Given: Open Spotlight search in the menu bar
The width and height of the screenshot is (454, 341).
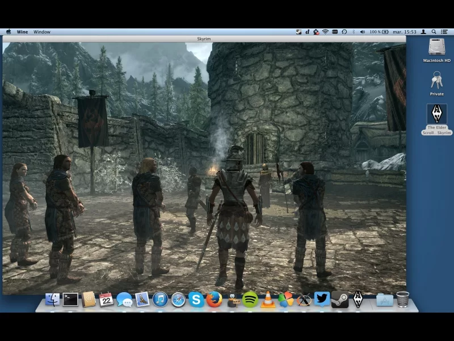Looking at the screenshot, I should pyautogui.click(x=434, y=32).
